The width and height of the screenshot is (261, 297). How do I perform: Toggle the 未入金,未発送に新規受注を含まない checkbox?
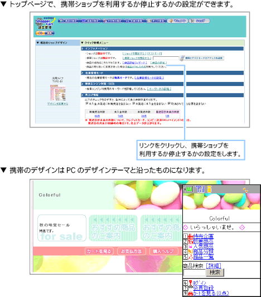tap(87, 104)
